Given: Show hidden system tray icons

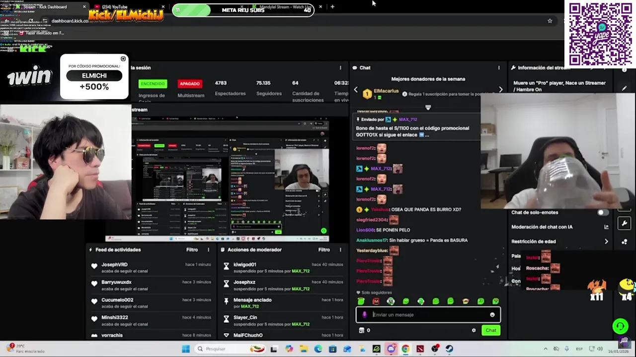Looking at the screenshot, I should tap(546, 349).
